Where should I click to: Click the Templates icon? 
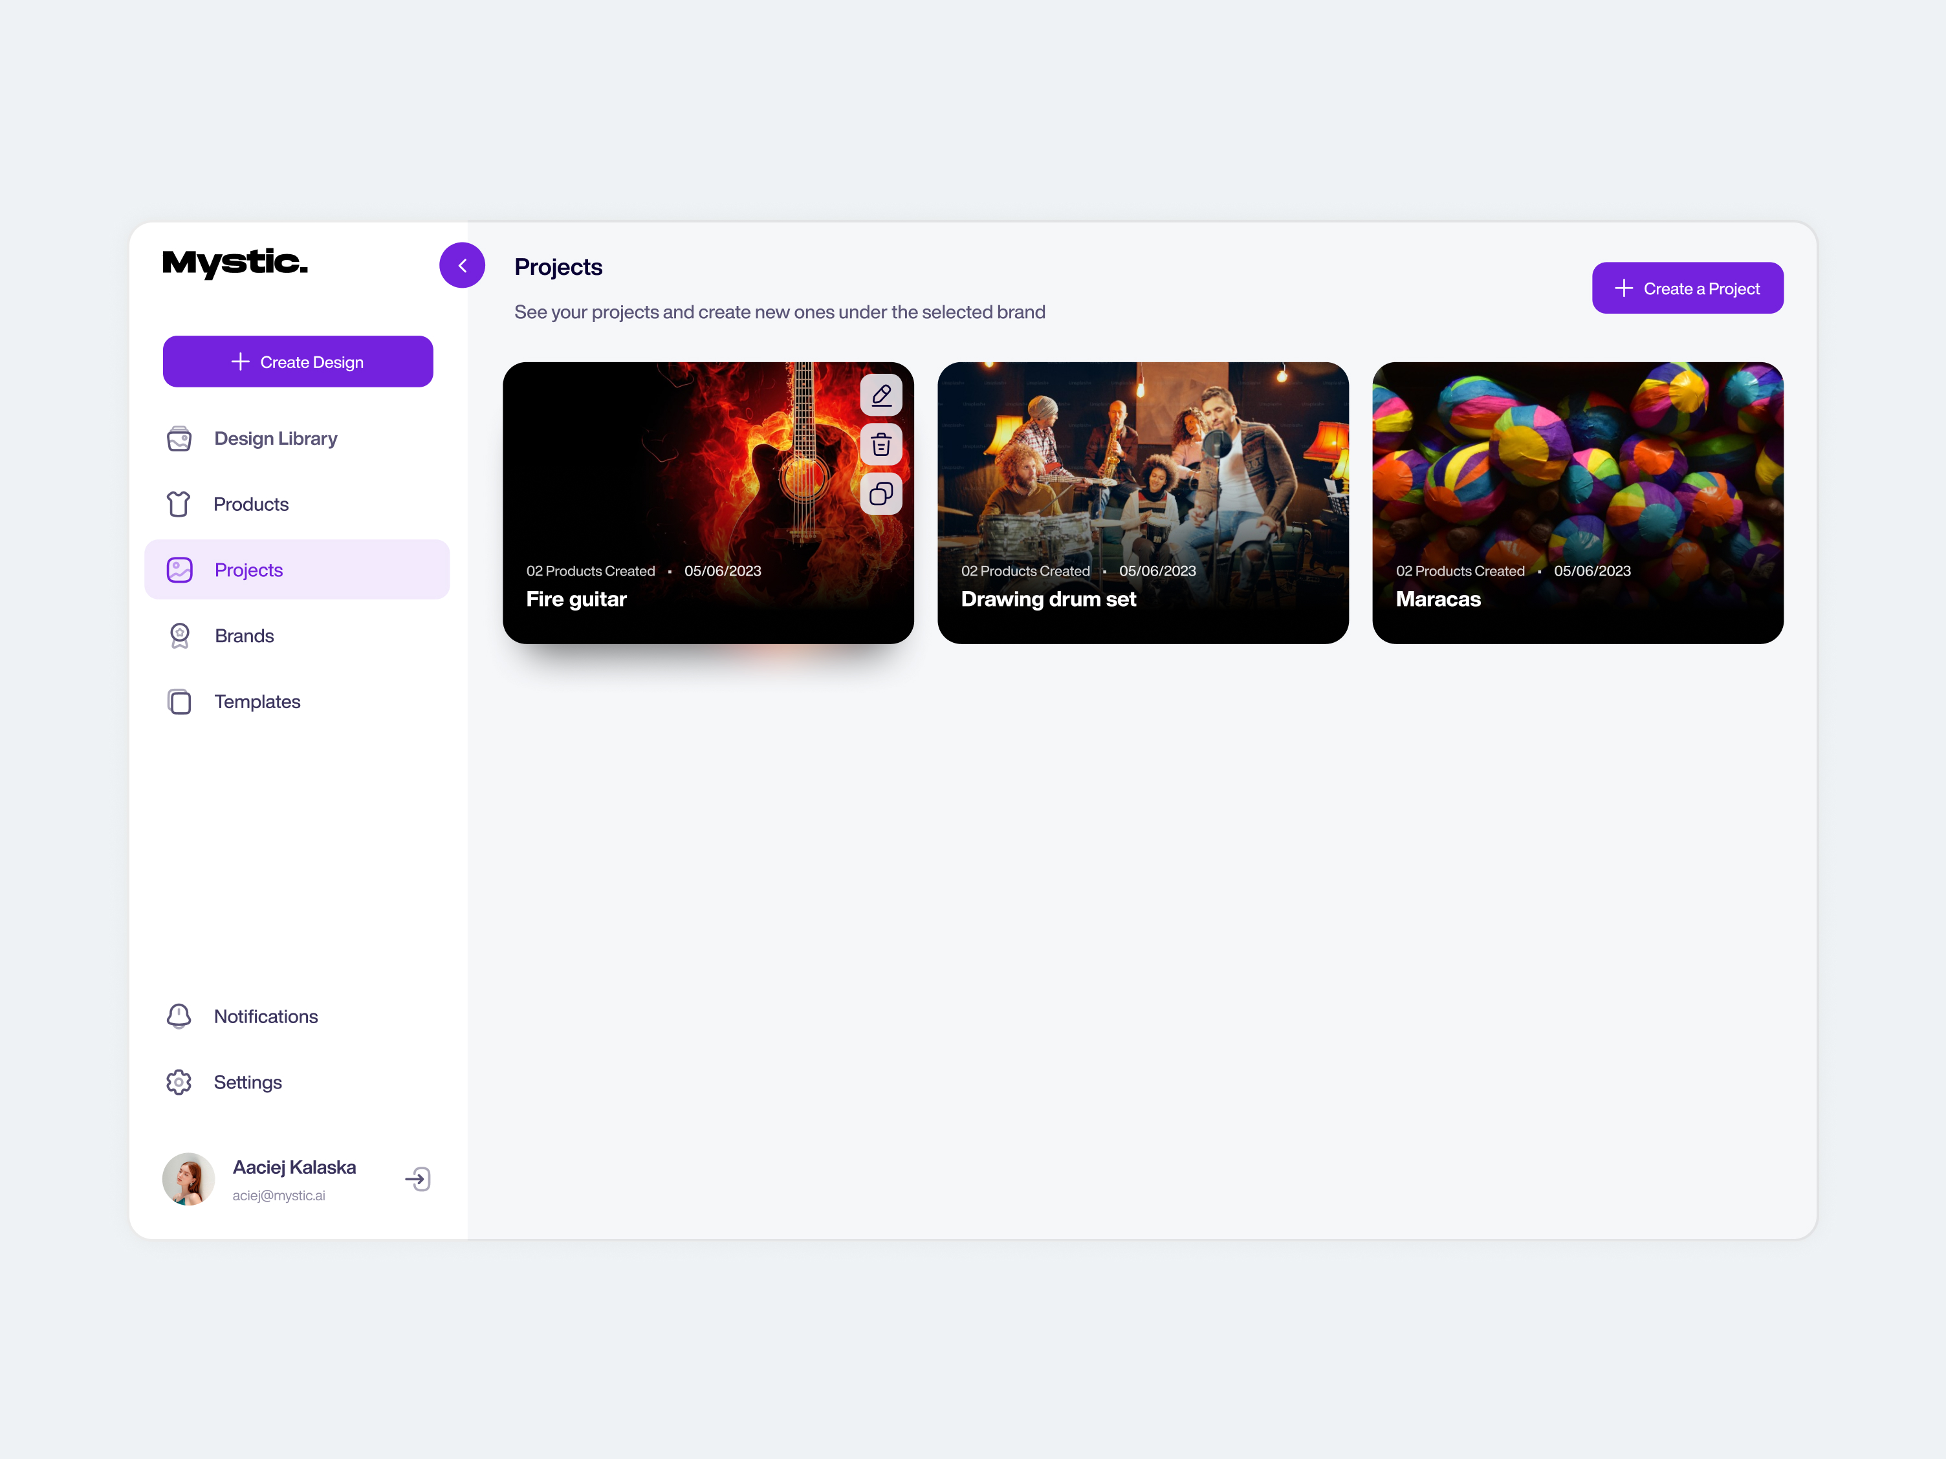[x=179, y=702]
